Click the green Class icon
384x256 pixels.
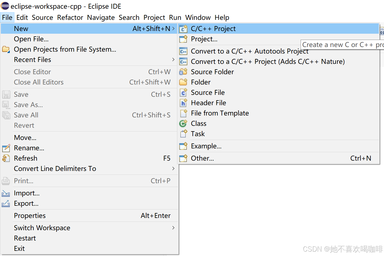183,123
